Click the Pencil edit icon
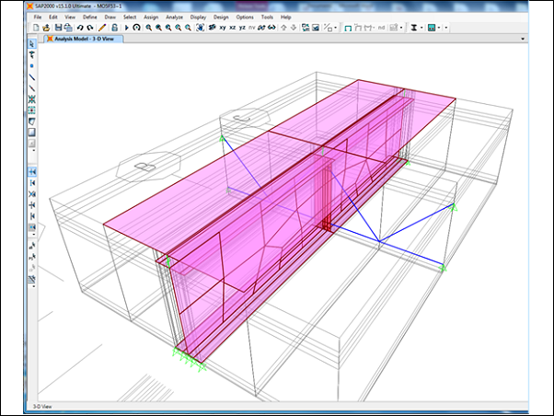Image resolution: width=554 pixels, height=416 pixels. [x=102, y=28]
